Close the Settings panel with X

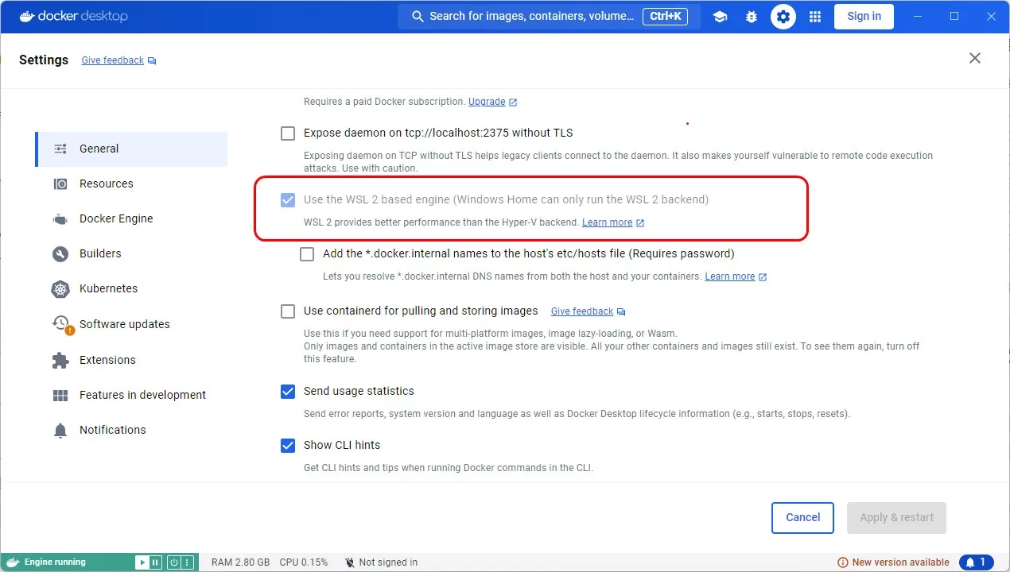point(975,58)
